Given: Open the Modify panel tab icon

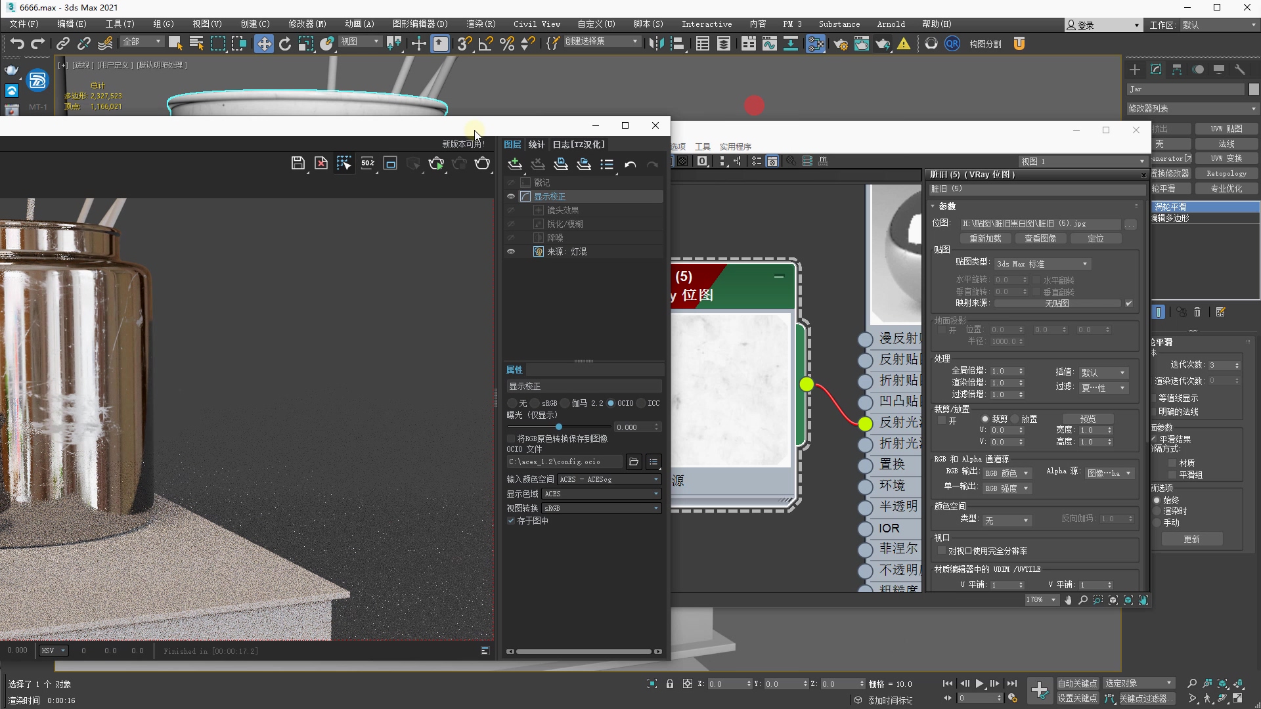Looking at the screenshot, I should (1156, 70).
